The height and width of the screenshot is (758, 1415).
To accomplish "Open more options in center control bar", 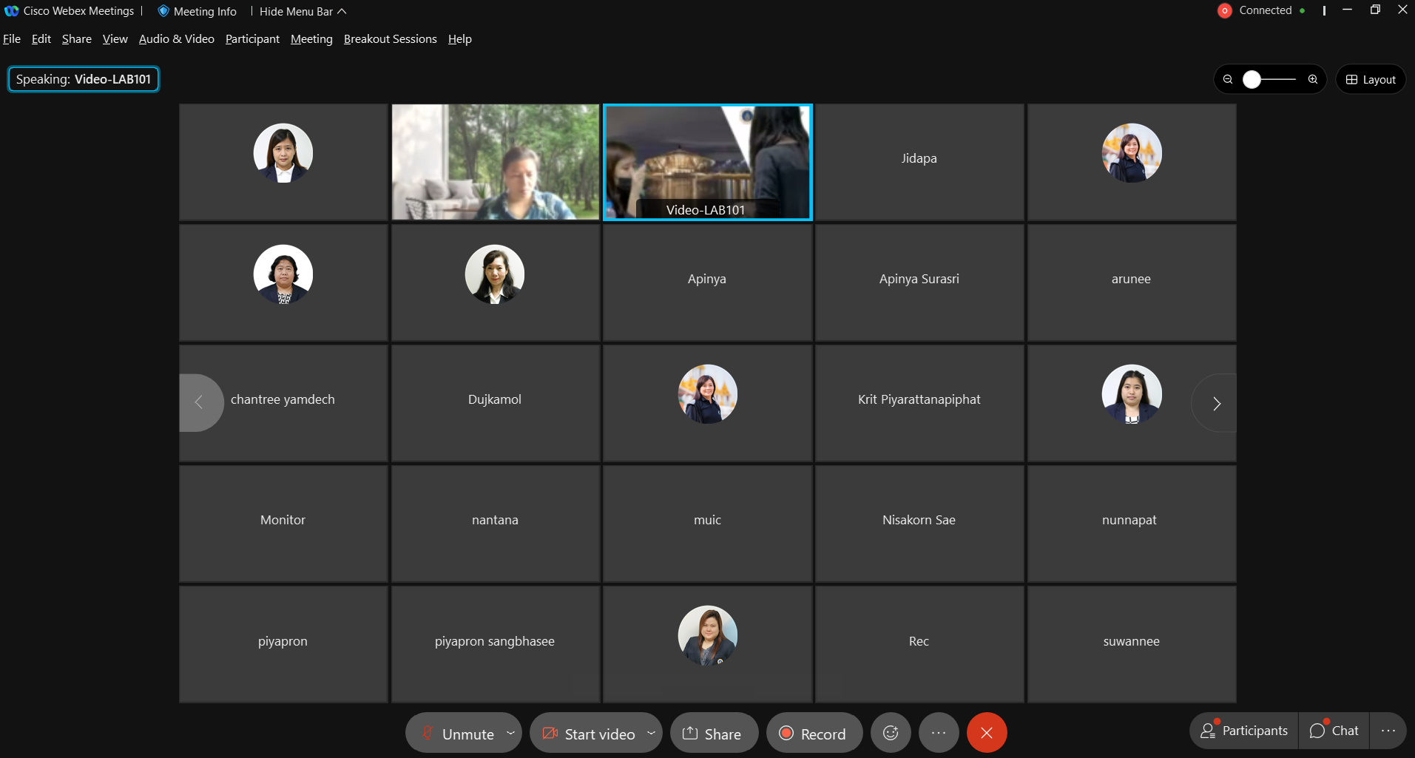I will pyautogui.click(x=939, y=733).
